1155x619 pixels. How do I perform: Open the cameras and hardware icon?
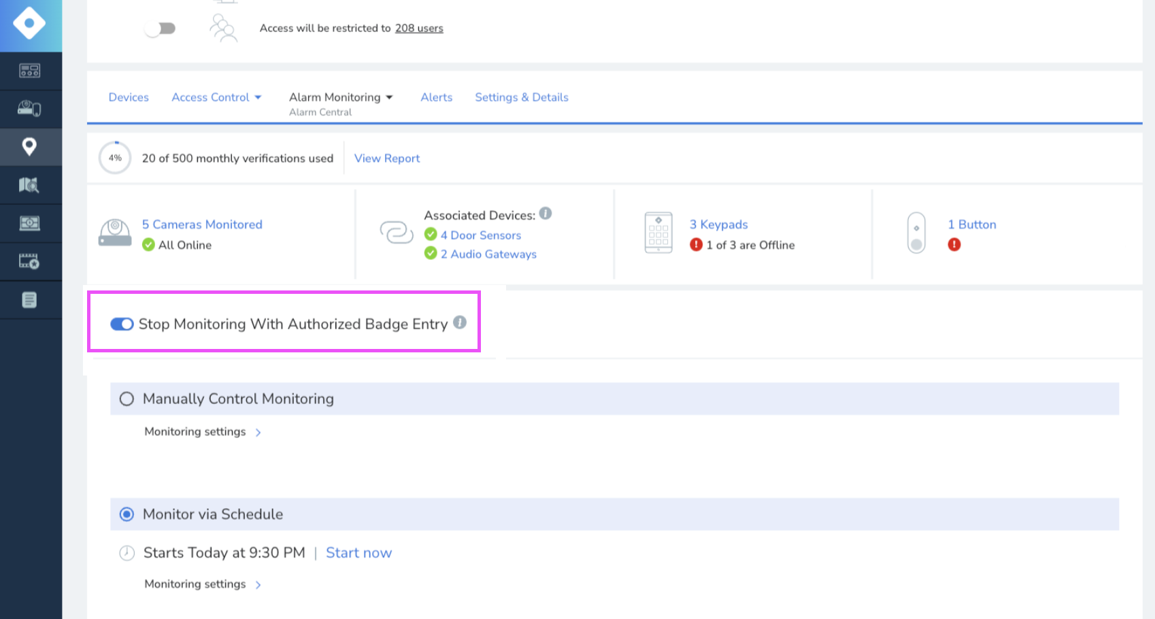click(x=31, y=108)
